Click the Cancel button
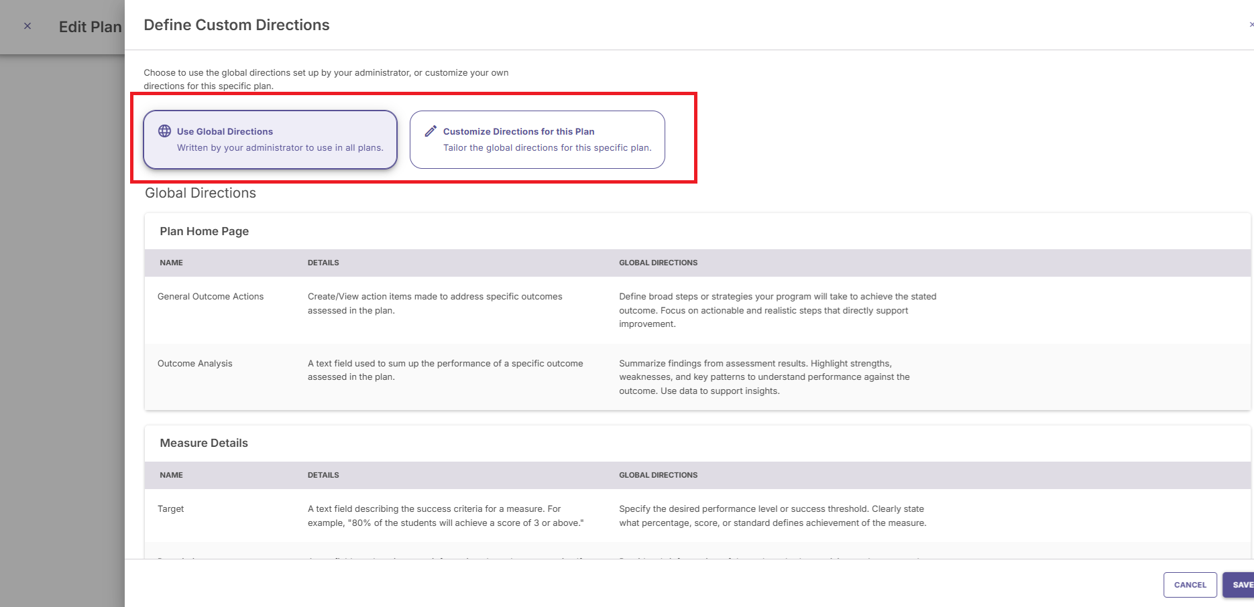 (x=1190, y=585)
